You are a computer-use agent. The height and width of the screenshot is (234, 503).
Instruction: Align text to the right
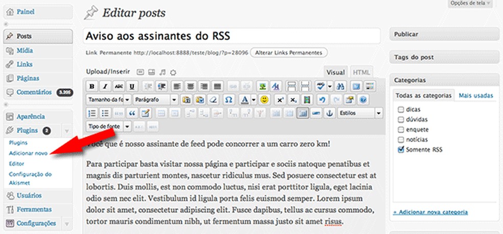pos(204,86)
